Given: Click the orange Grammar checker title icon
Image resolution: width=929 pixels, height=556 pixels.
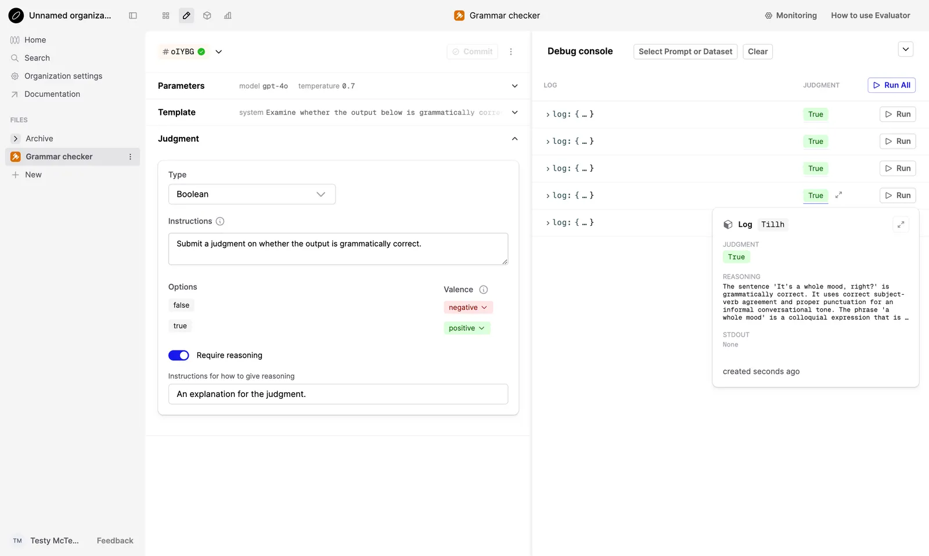Looking at the screenshot, I should [459, 16].
